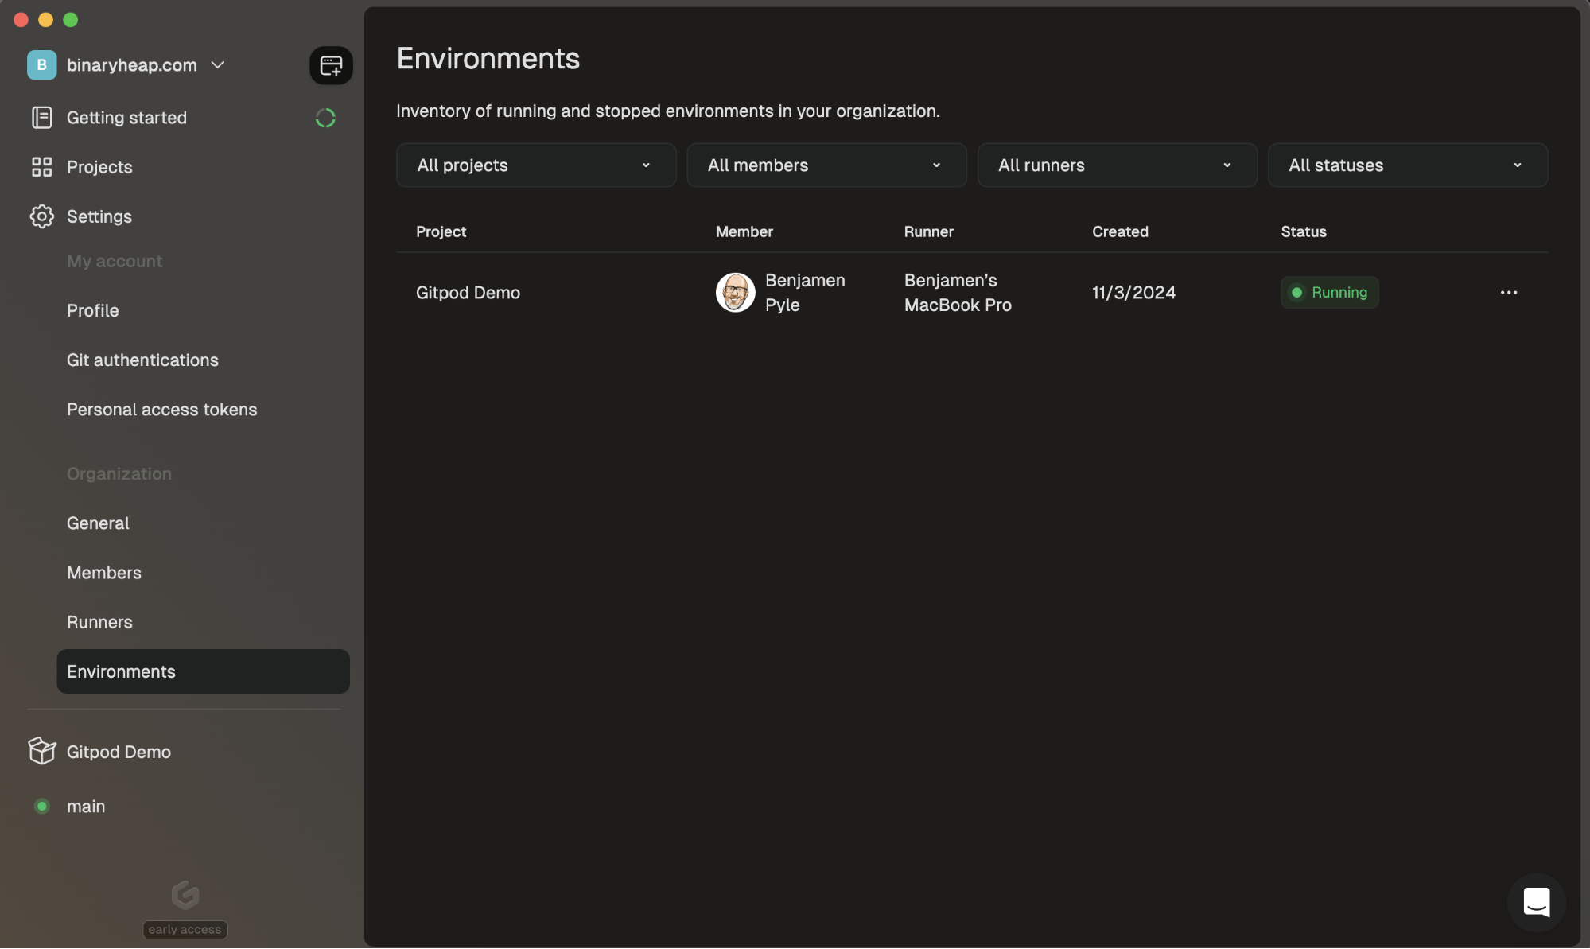This screenshot has height=949, width=1590.
Task: Open the All statuses filter dropdown
Action: tap(1407, 165)
